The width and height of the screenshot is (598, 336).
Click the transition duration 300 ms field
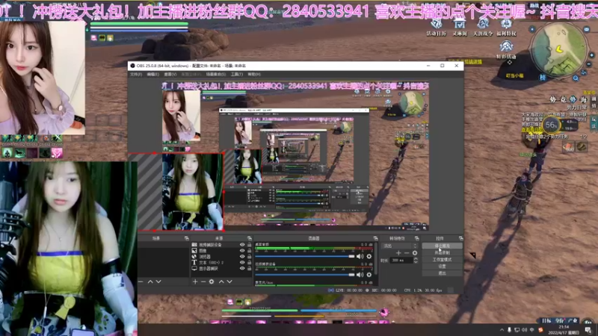(x=401, y=260)
